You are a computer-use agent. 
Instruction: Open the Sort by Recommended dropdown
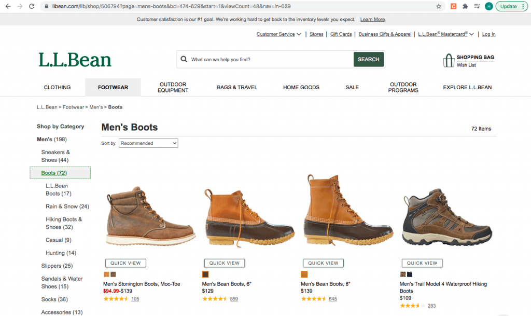click(148, 143)
